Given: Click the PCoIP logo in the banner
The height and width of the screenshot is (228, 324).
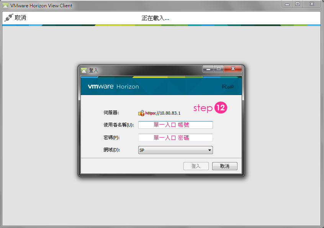Looking at the screenshot, I should coord(228,87).
